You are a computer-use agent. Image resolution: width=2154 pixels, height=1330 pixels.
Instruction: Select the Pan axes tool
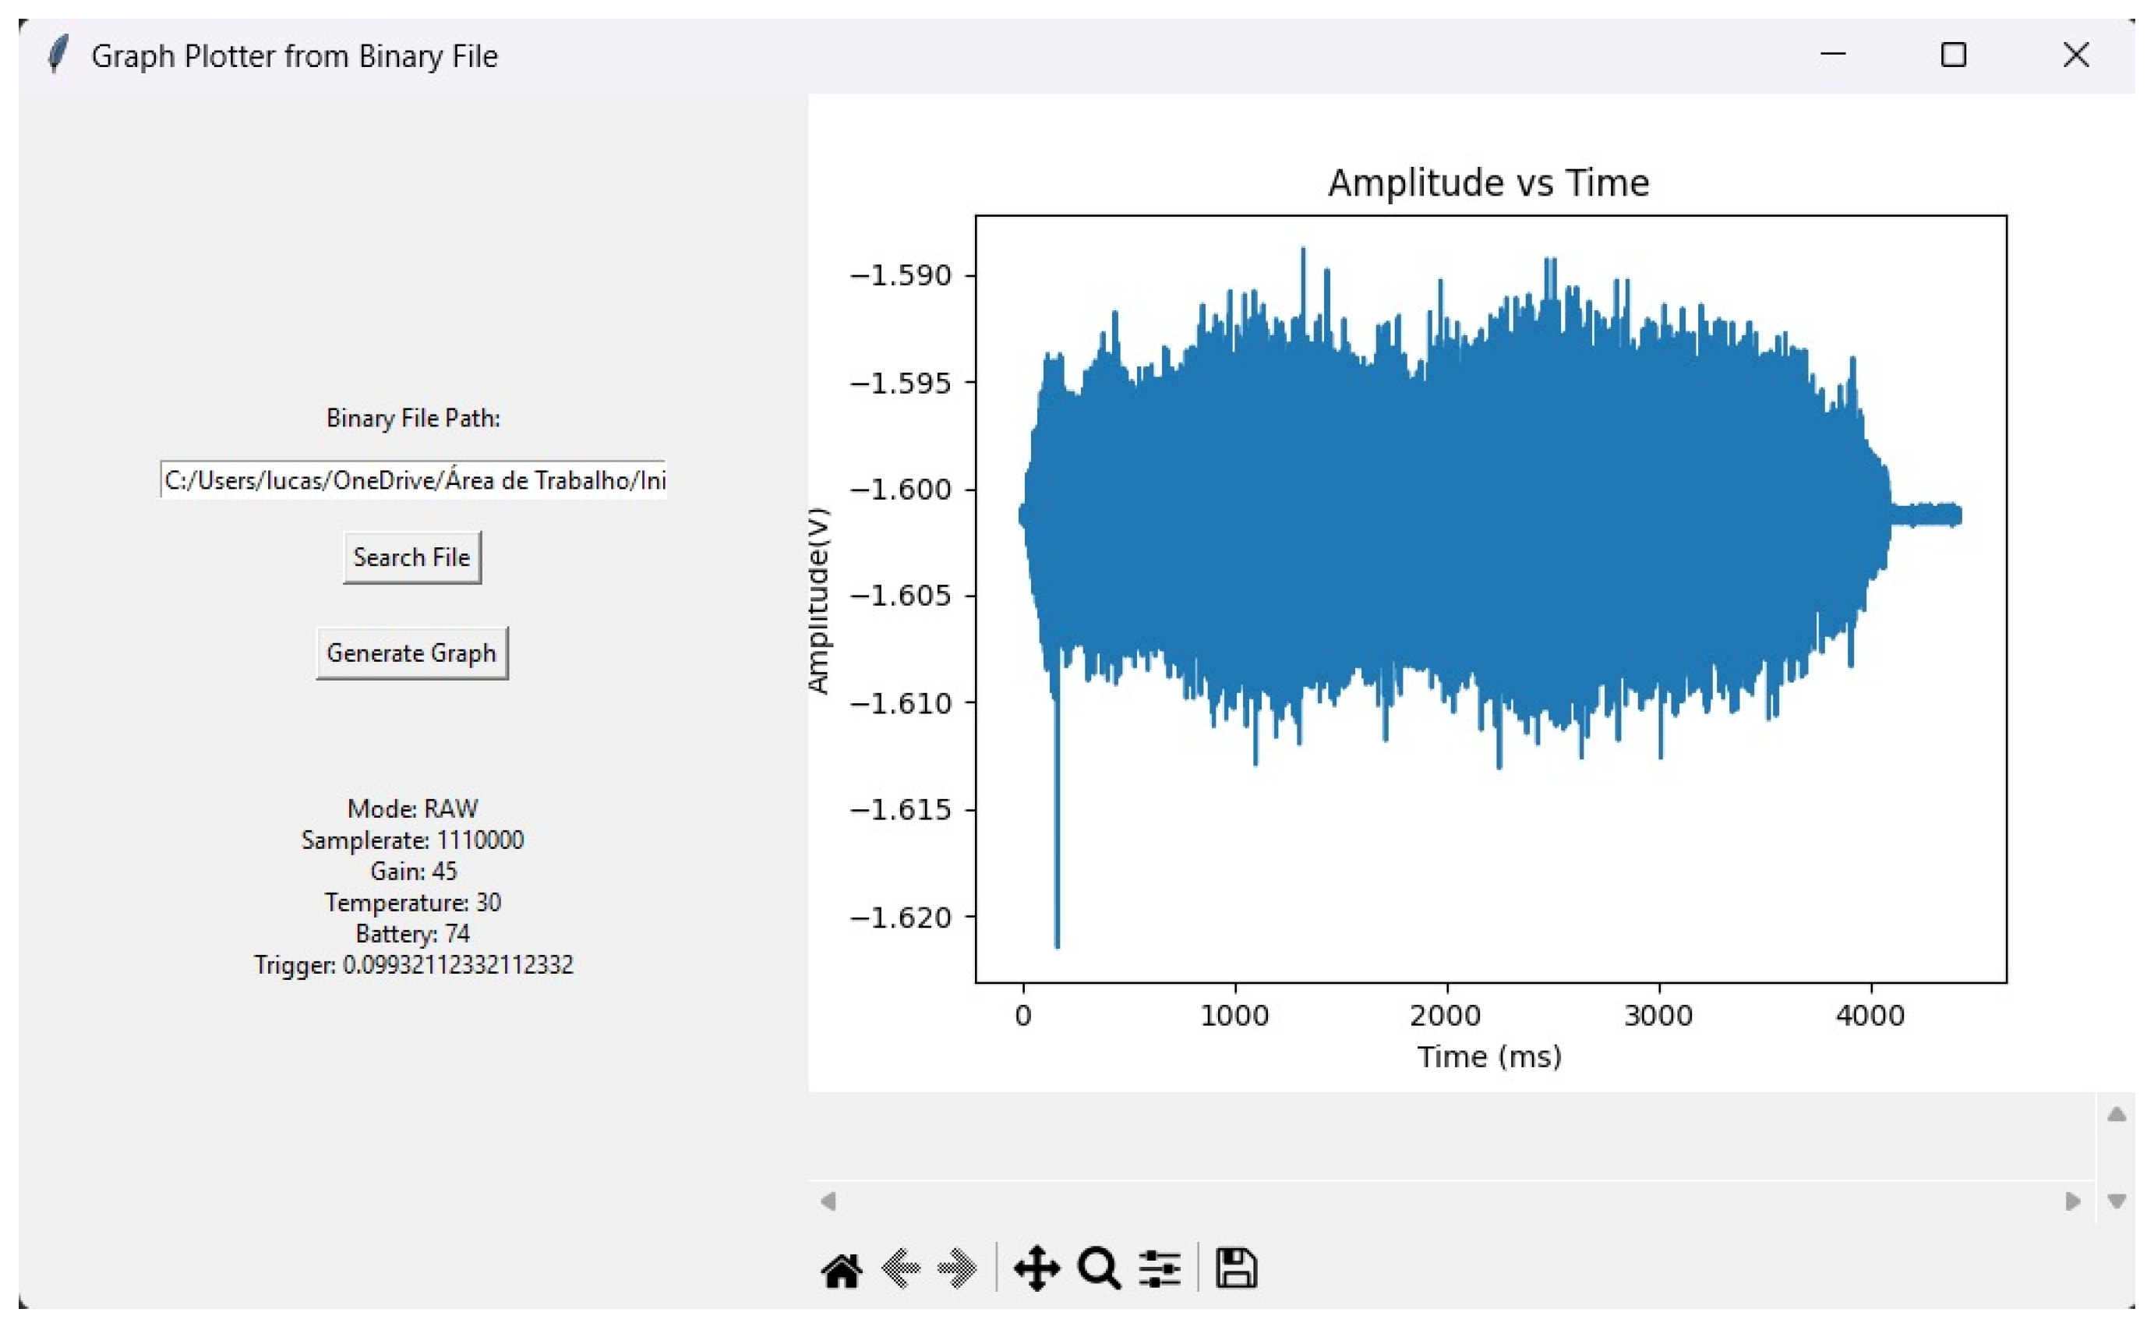pos(1036,1268)
